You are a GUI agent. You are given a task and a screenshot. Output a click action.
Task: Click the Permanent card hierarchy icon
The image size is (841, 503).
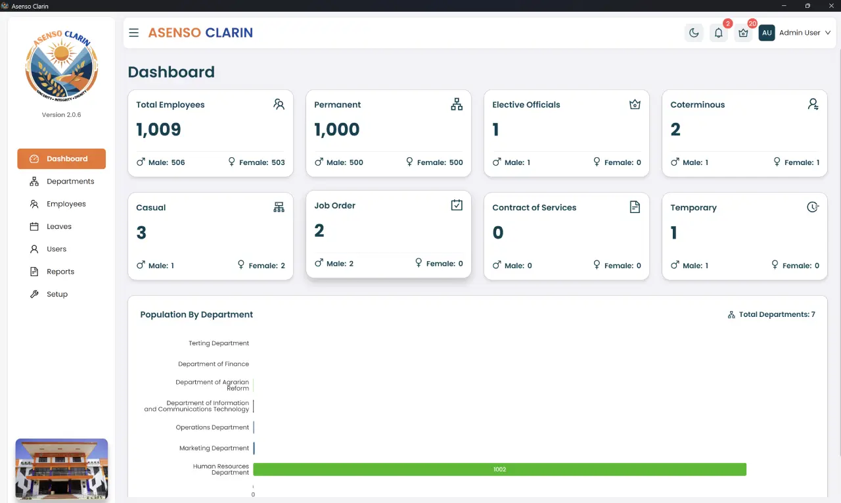(x=457, y=104)
